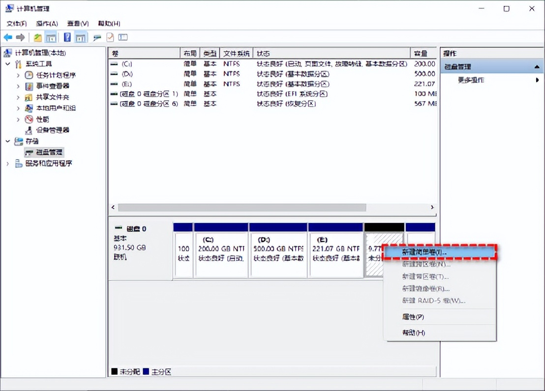Viewport: 545px width, 391px height.
Task: Click the blue question mark Help icon
Action: click(x=67, y=37)
